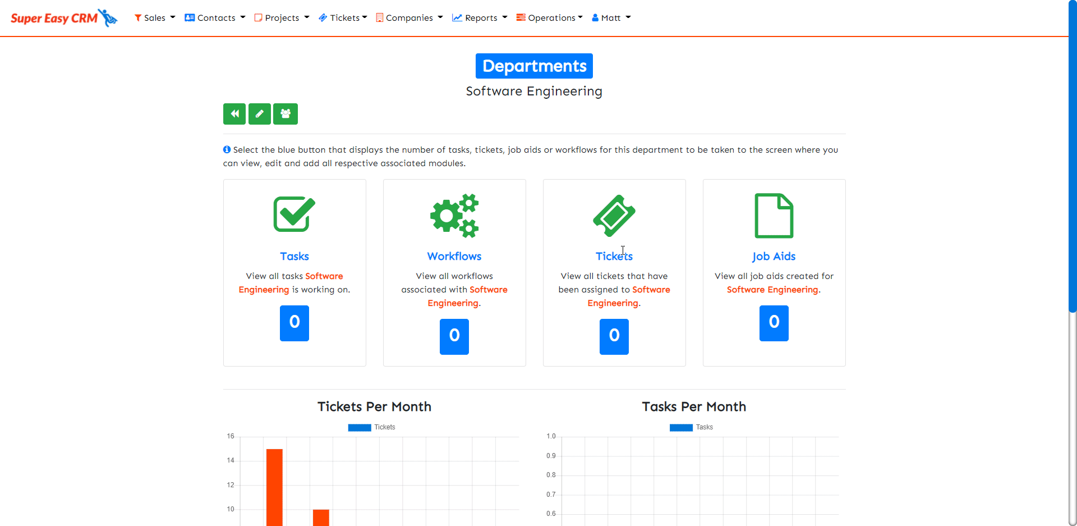The height and width of the screenshot is (526, 1077).
Task: Click the Operations list icon
Action: tap(521, 18)
